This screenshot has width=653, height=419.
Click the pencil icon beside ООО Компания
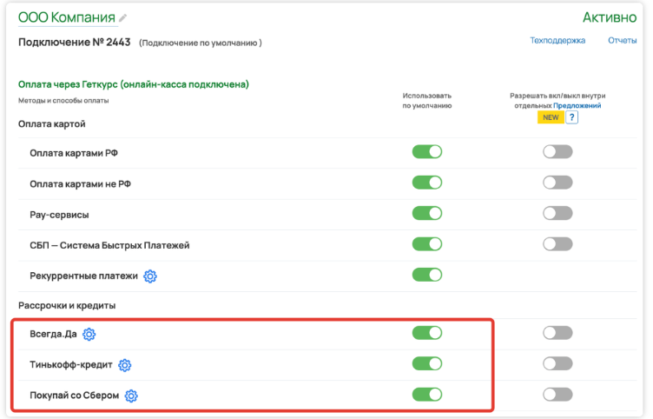pos(123,18)
